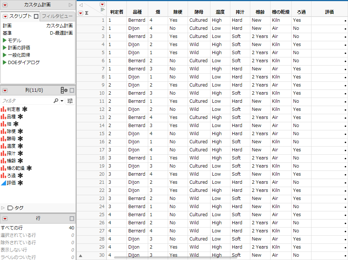Toggle the checkbox next to スクリプト
The image size is (348, 260).
pyautogui.click(x=36, y=17)
